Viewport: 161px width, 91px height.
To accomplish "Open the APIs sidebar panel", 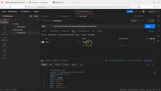I will 5,27.
